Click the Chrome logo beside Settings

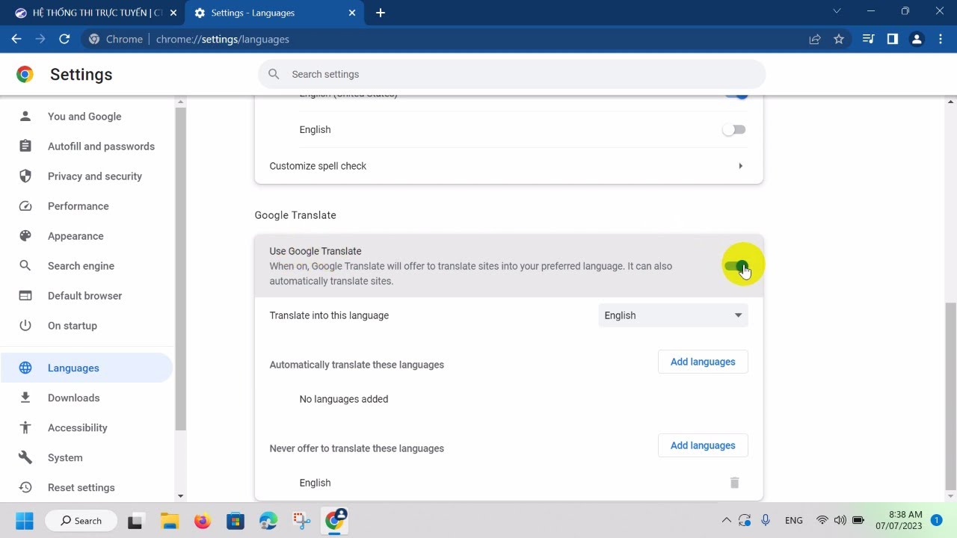pos(25,74)
